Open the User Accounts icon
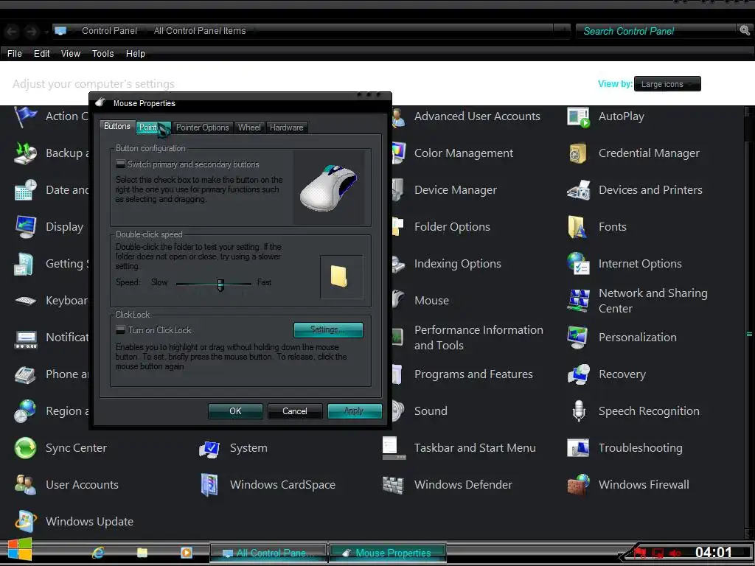This screenshot has width=755, height=566. click(25, 485)
